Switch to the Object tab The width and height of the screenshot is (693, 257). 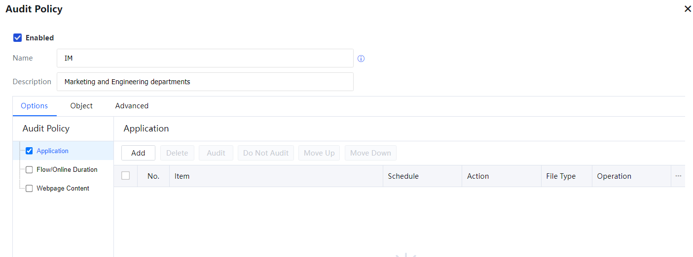81,106
